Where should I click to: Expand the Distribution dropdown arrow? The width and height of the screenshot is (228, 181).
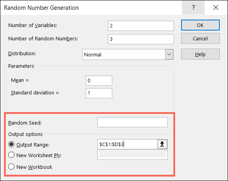coord(169,54)
